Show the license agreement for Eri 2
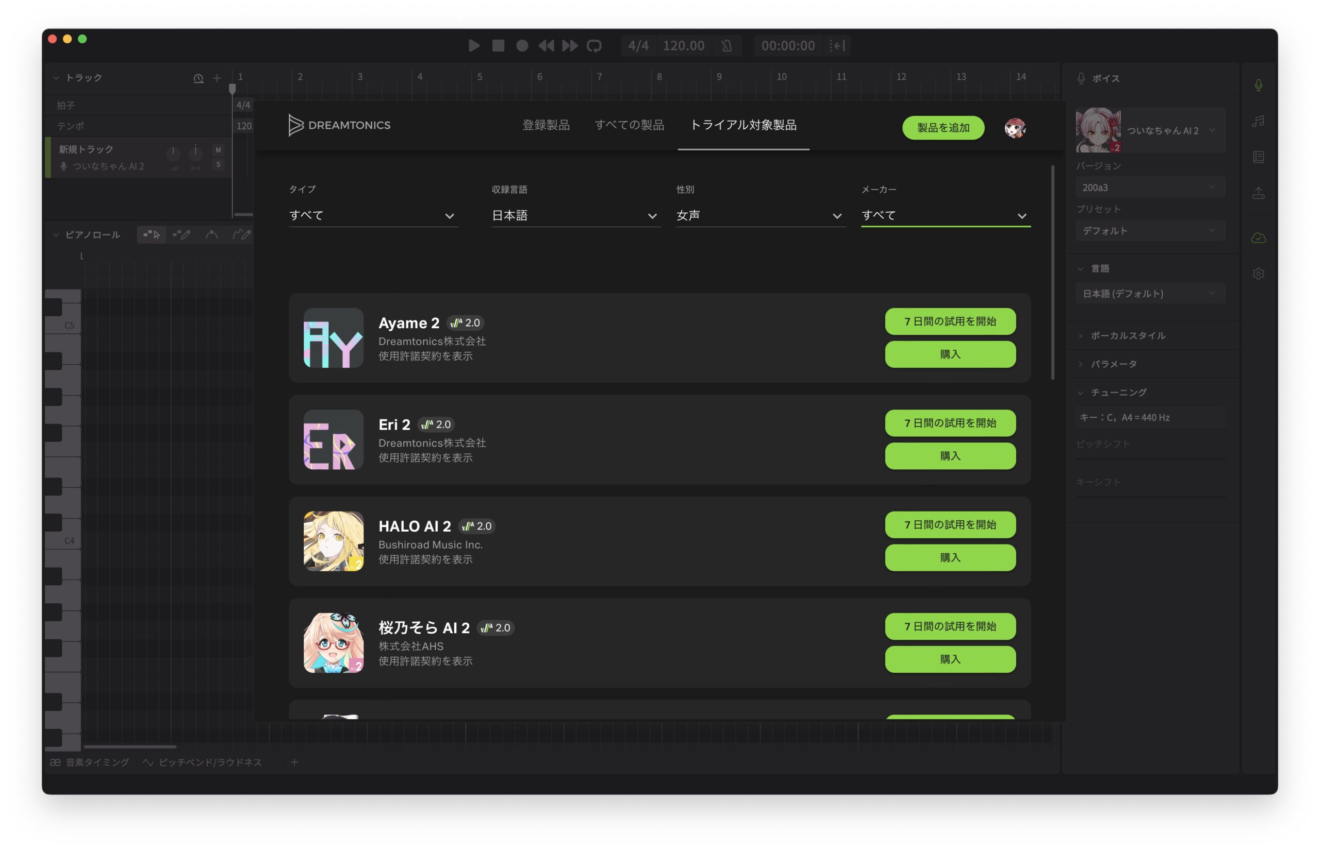Viewport: 1320px width, 850px height. click(x=425, y=457)
